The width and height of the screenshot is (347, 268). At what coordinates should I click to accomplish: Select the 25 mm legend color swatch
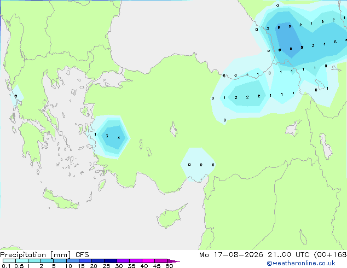[x=110, y=261]
